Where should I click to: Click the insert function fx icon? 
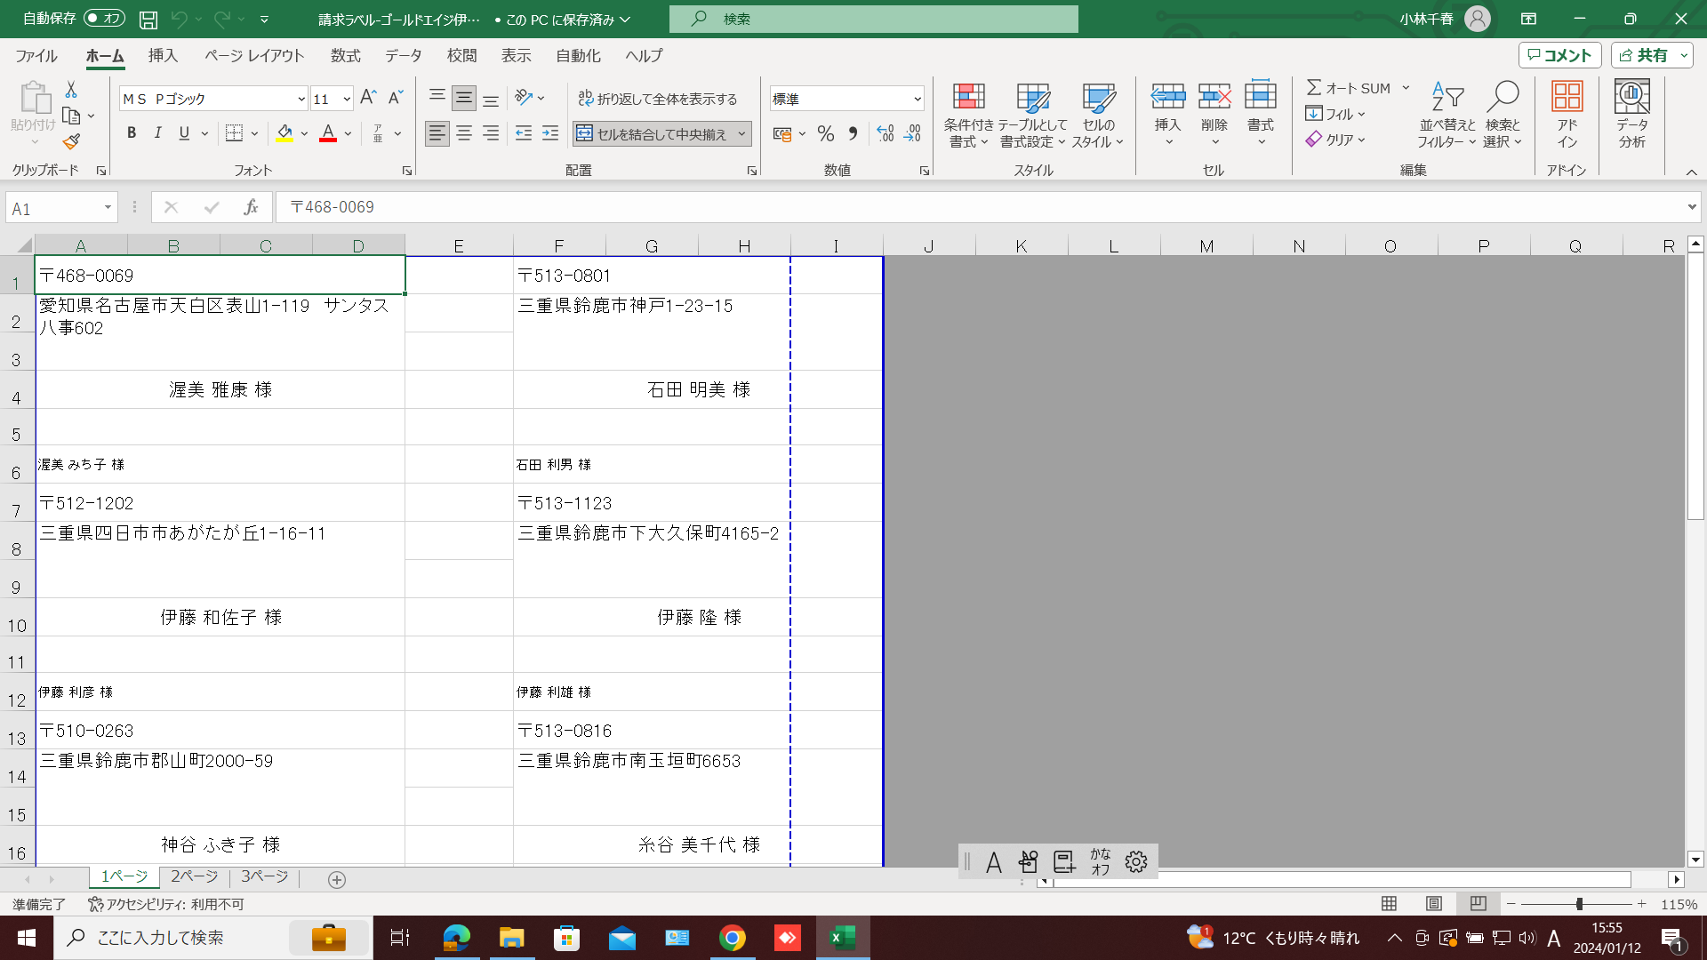coord(252,207)
